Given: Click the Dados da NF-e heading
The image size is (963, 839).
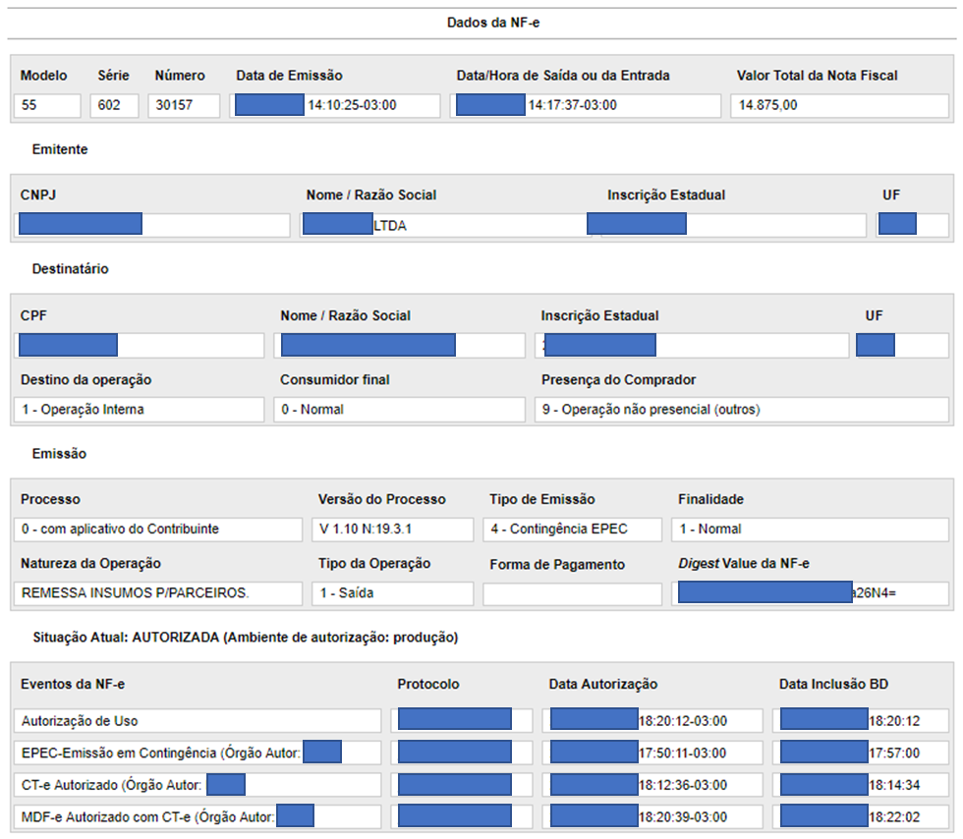Looking at the screenshot, I should [493, 23].
